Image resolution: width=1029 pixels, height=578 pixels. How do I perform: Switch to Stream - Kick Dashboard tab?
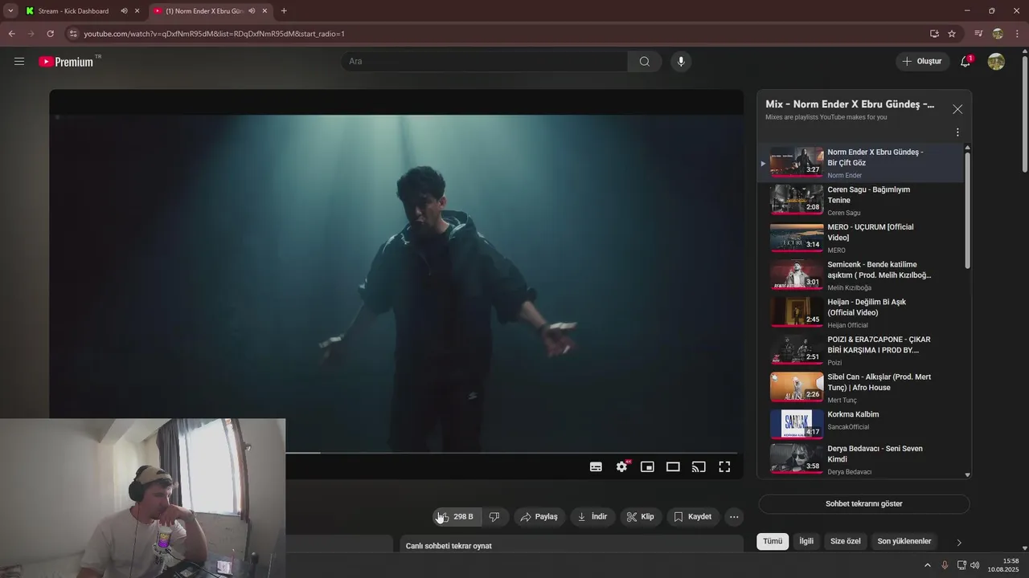click(72, 11)
